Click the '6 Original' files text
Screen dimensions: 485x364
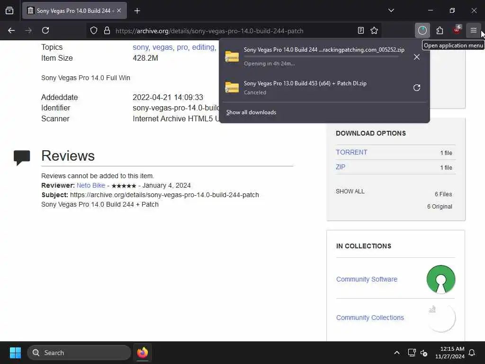[x=440, y=207]
